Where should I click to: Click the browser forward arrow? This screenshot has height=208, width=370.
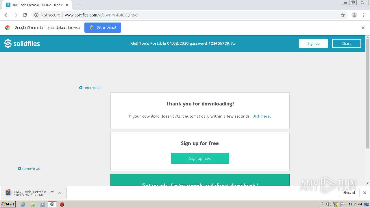pyautogui.click(x=16, y=15)
